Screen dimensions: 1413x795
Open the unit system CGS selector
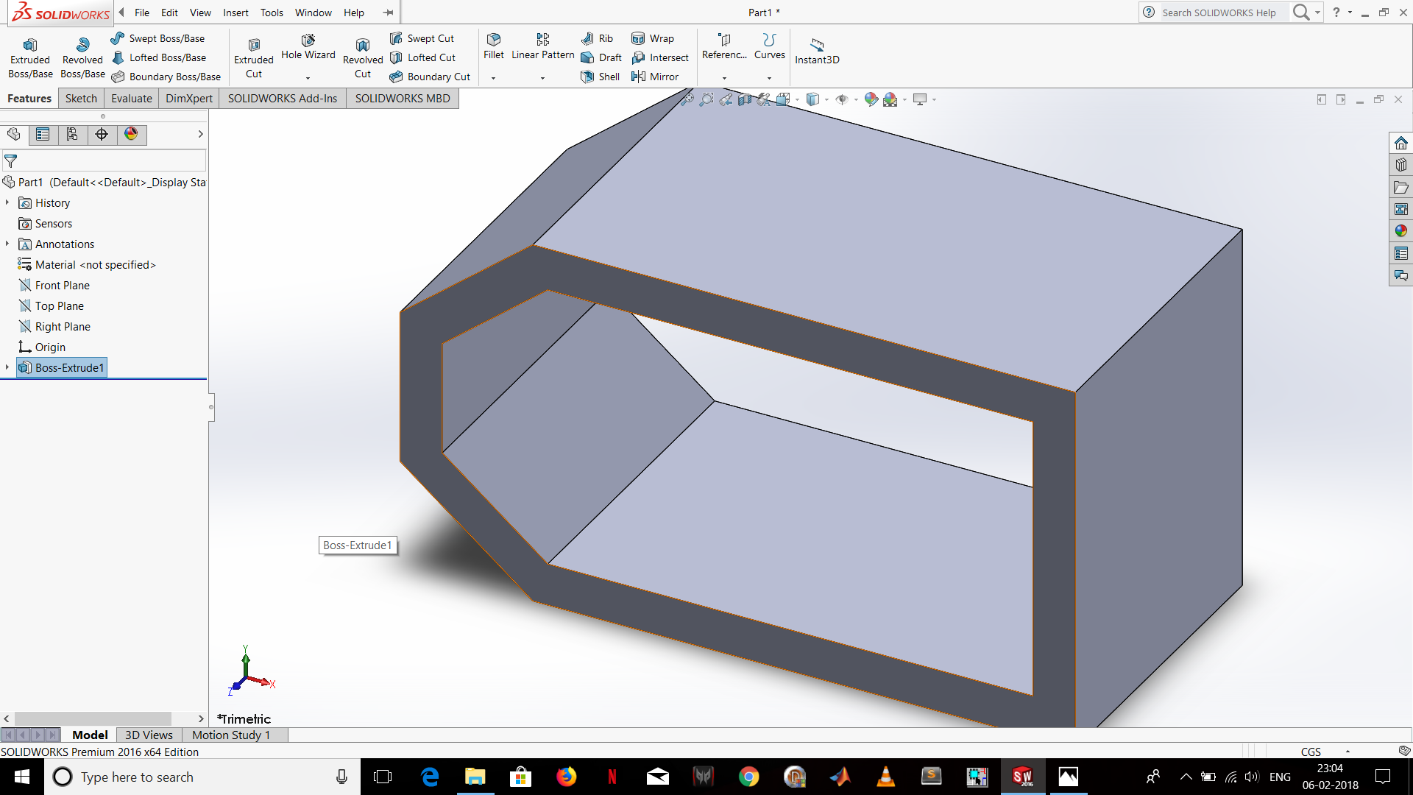coord(1325,752)
